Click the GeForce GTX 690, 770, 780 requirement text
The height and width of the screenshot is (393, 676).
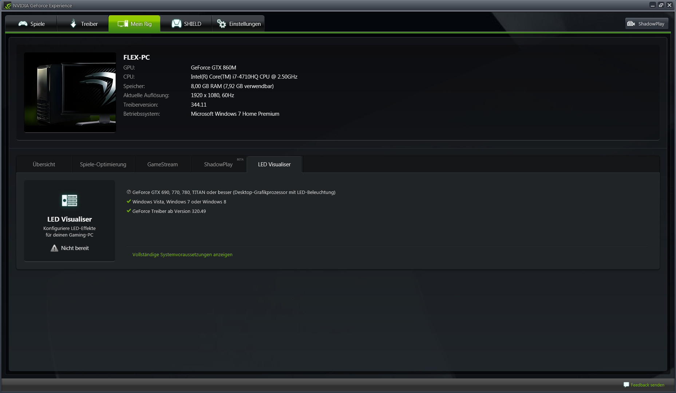234,192
